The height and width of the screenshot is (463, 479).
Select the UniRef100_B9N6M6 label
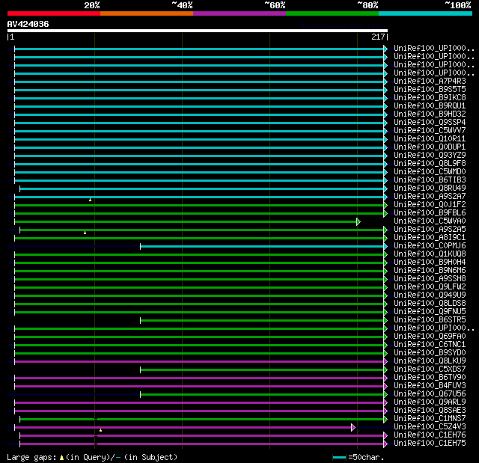pyautogui.click(x=430, y=271)
